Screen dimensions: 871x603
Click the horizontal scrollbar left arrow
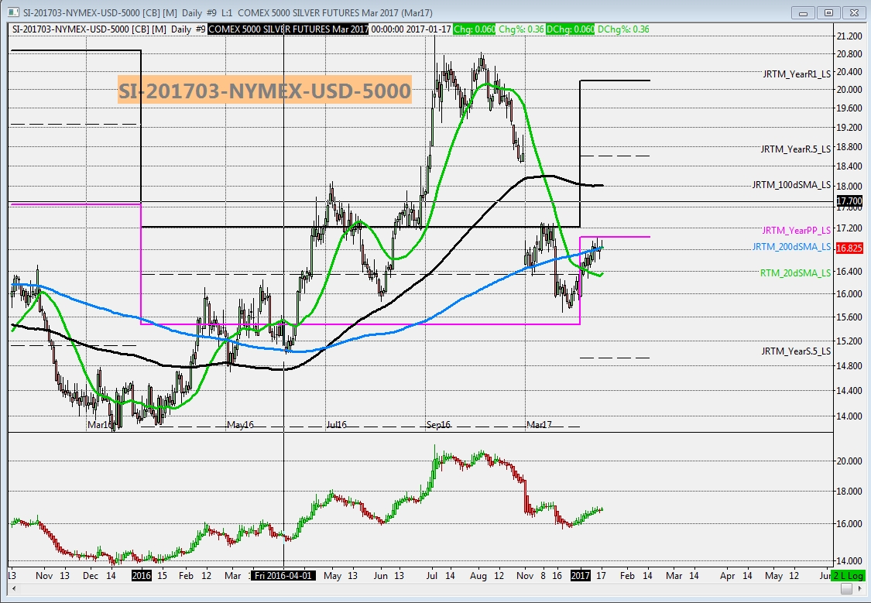[x=13, y=588]
